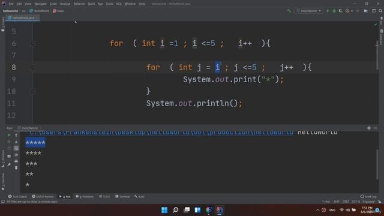Open the Edit menu

tap(19, 4)
